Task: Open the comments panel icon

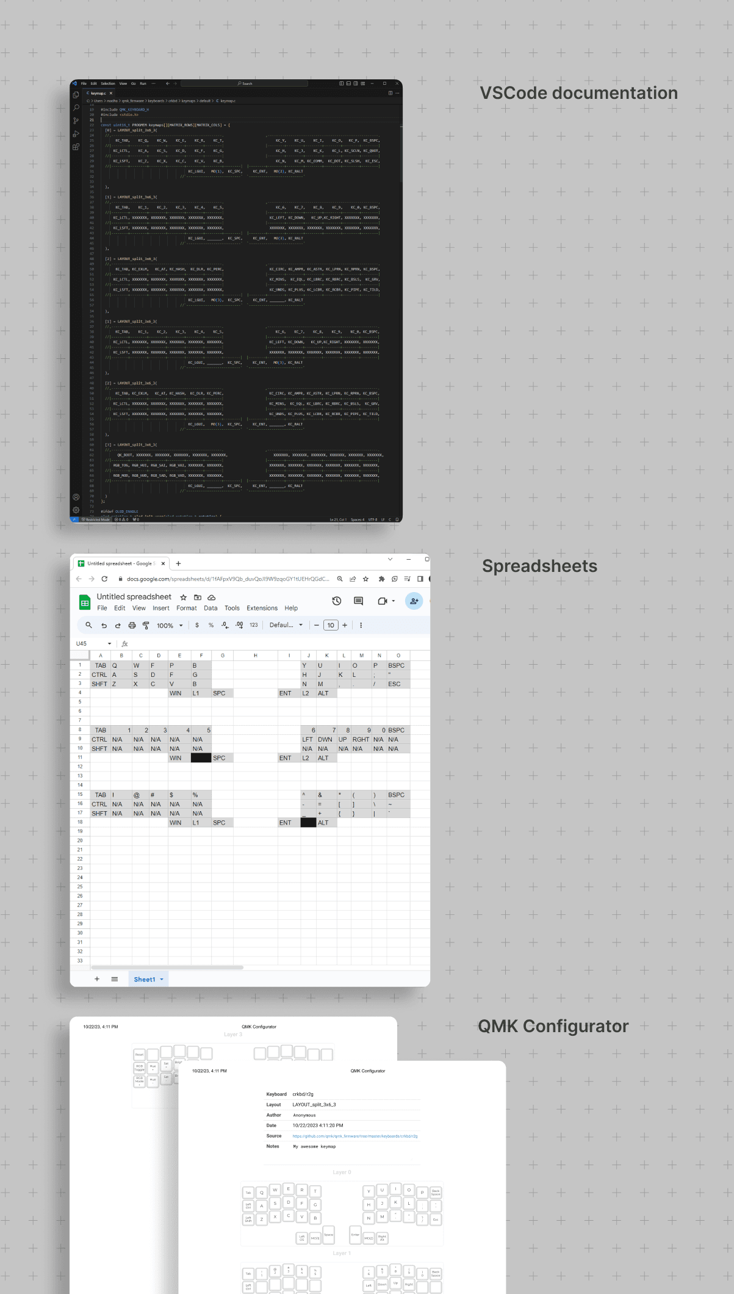Action: 358,601
